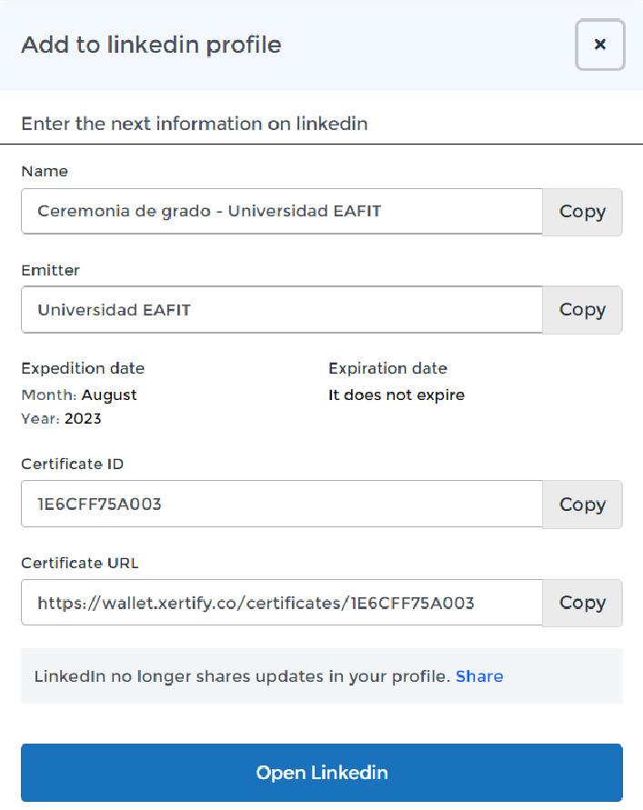Copy the Certificate URL
The height and width of the screenshot is (810, 643).
click(582, 603)
